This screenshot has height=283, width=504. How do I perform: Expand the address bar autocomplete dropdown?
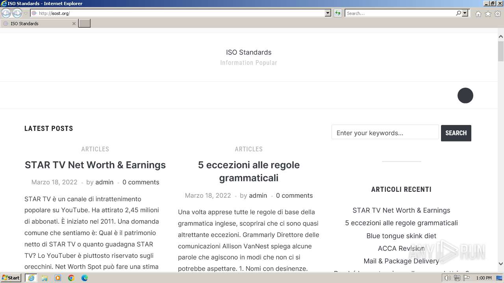328,13
